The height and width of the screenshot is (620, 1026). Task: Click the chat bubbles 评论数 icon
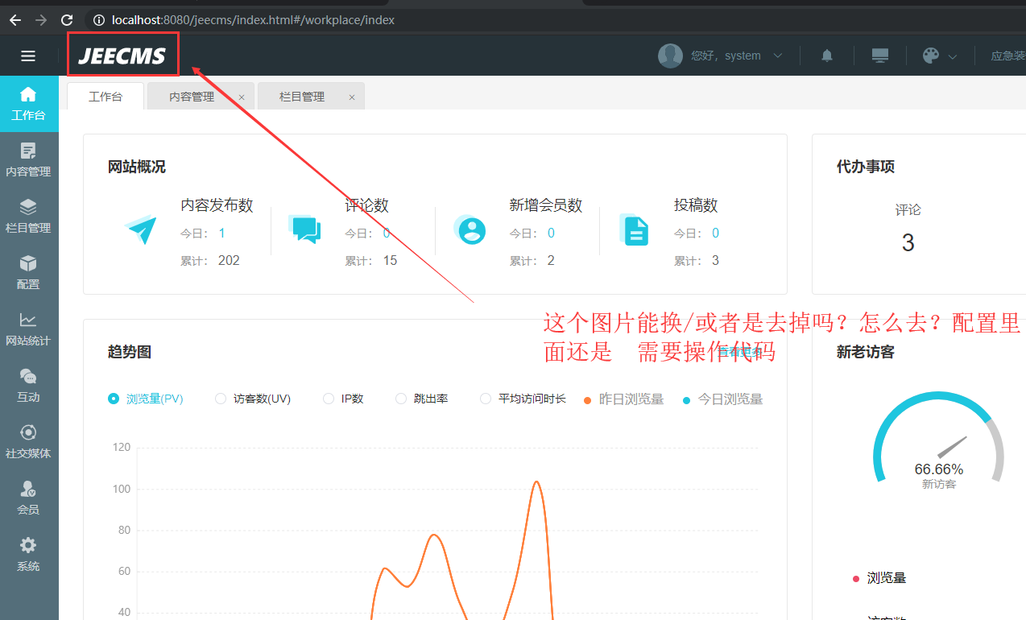tap(305, 230)
